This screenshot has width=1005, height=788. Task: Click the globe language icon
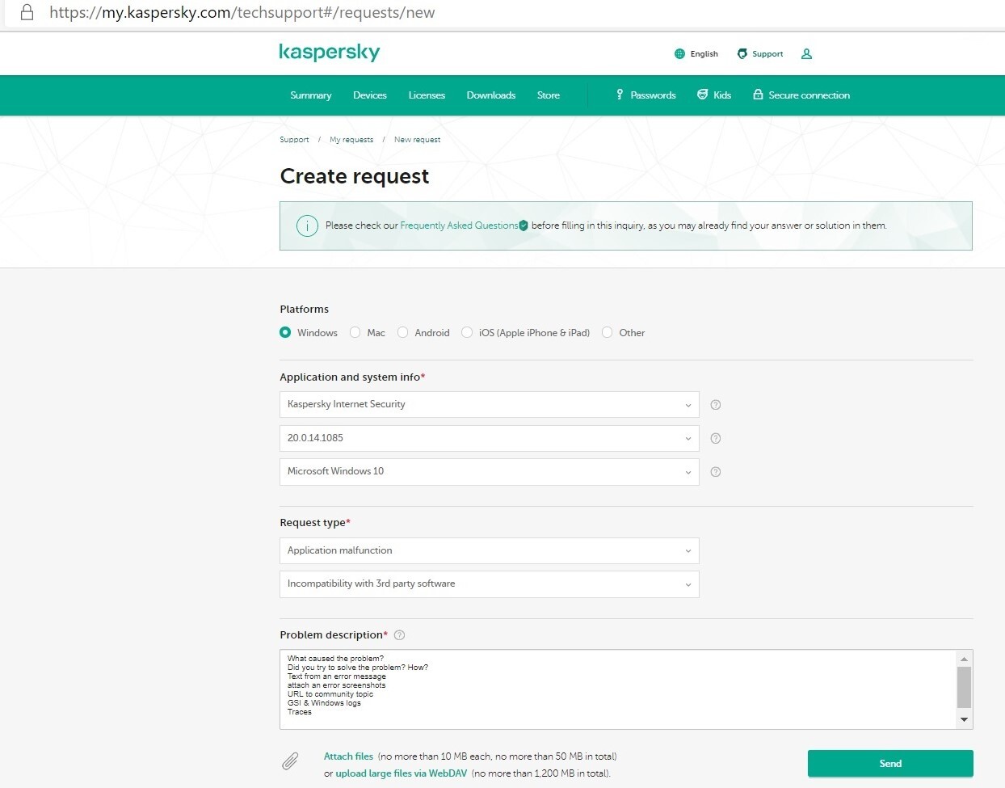click(x=679, y=54)
